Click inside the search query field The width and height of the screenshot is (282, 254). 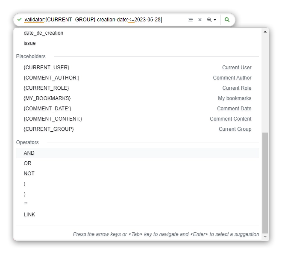click(x=104, y=20)
